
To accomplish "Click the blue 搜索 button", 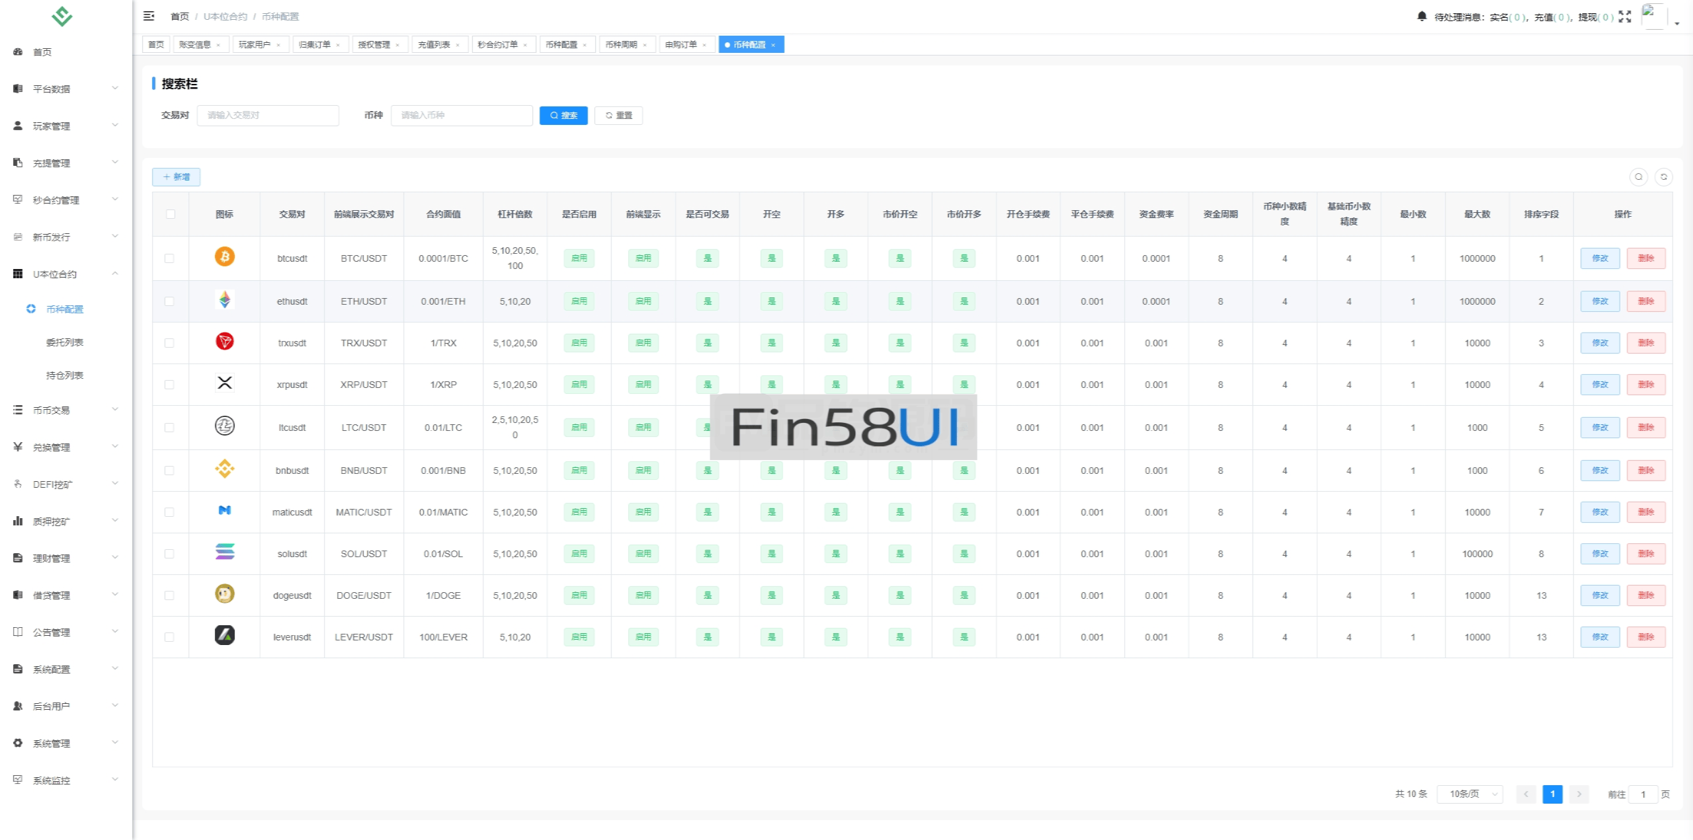I will point(563,115).
